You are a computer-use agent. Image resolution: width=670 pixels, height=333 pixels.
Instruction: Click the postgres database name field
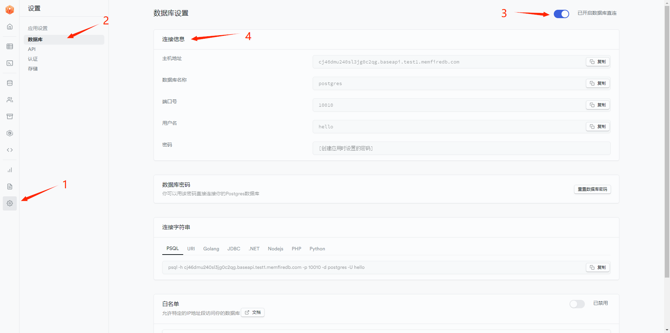[461, 83]
